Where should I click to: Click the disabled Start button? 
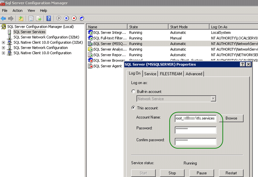pyautogui.click(x=143, y=173)
